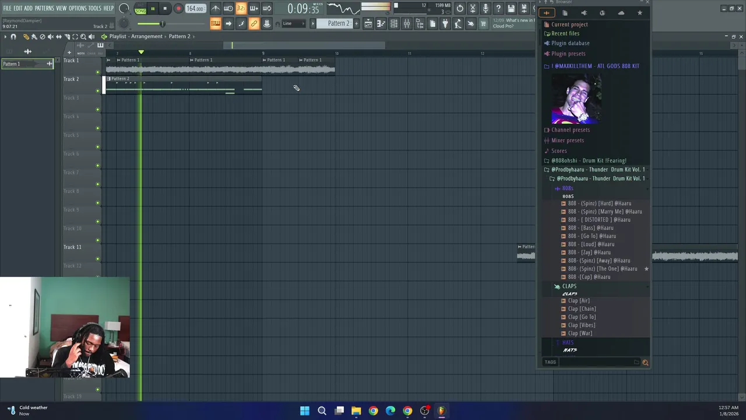Open the ADD menu
746x420 pixels.
(x=29, y=8)
